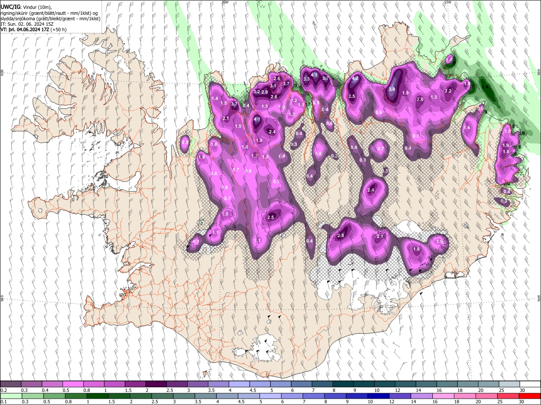Select the '25' label in the upper legend row
This screenshot has width=541, height=405.
[501, 390]
